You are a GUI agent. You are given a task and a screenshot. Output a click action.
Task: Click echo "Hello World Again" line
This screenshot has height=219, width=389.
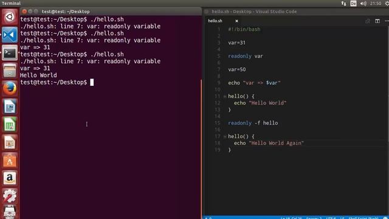tap(269, 144)
